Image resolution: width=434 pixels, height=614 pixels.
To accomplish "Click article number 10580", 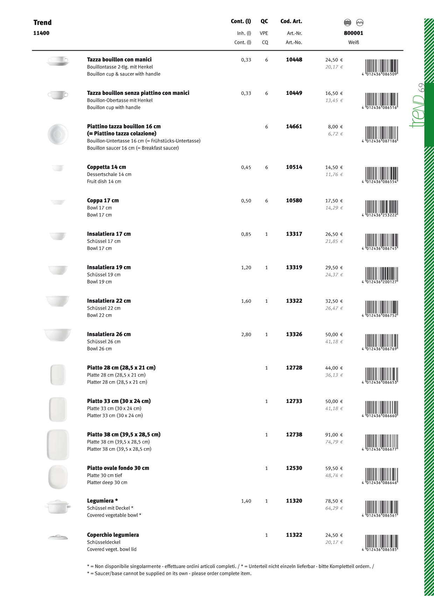I will coord(294,201).
